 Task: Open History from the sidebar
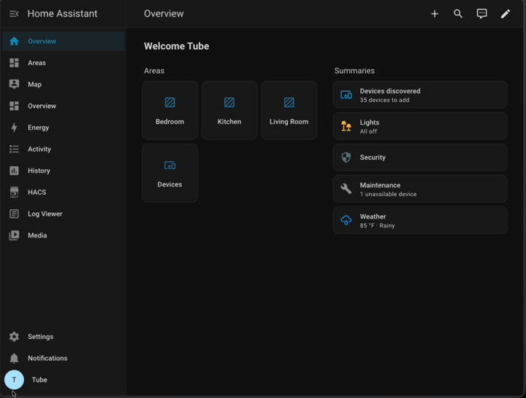[63, 171]
